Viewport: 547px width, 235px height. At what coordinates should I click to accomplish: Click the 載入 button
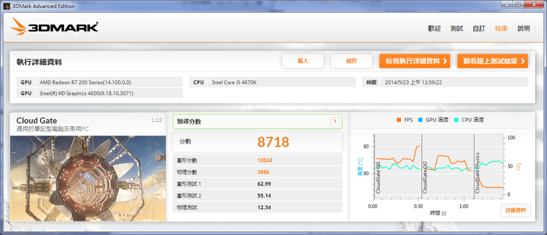(303, 61)
